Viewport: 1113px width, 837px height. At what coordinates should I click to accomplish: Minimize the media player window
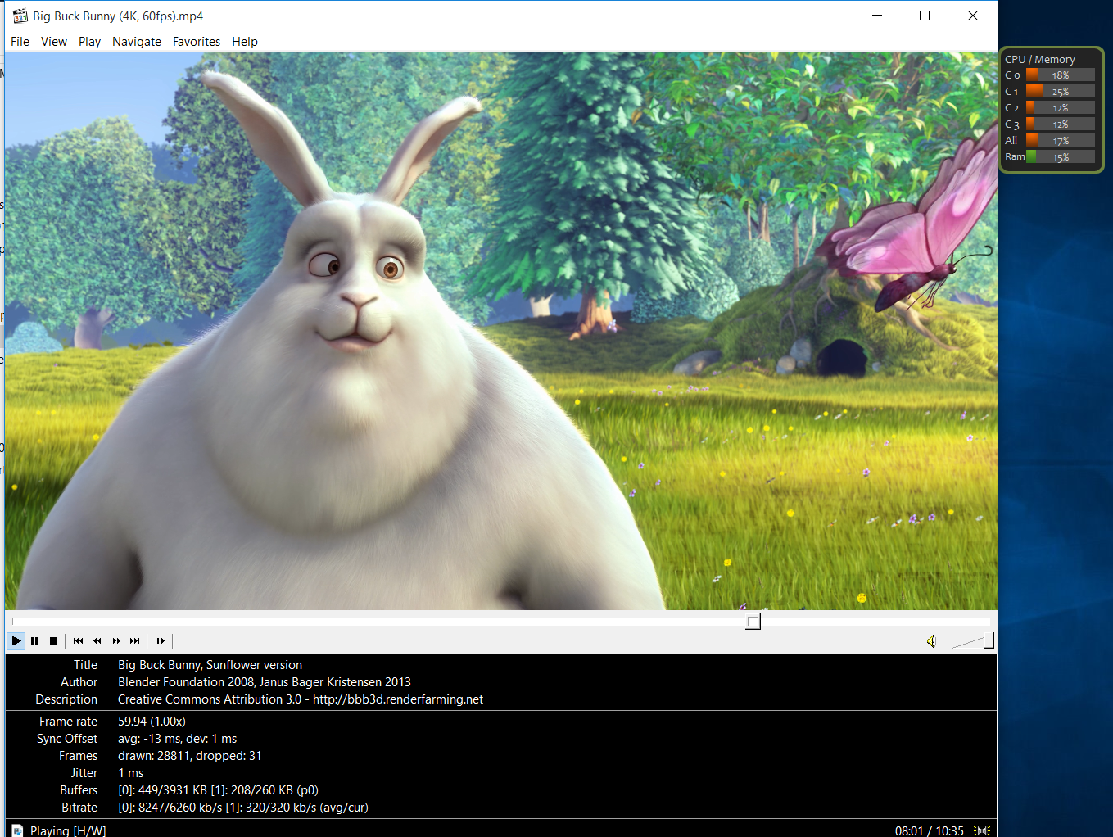tap(877, 16)
